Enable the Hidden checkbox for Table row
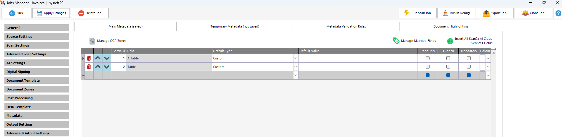The width and height of the screenshot is (562, 137). coord(448,67)
